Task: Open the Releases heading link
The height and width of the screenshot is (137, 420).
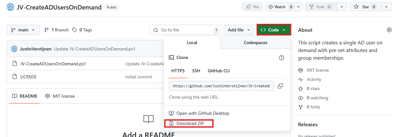Action: pos(308,125)
